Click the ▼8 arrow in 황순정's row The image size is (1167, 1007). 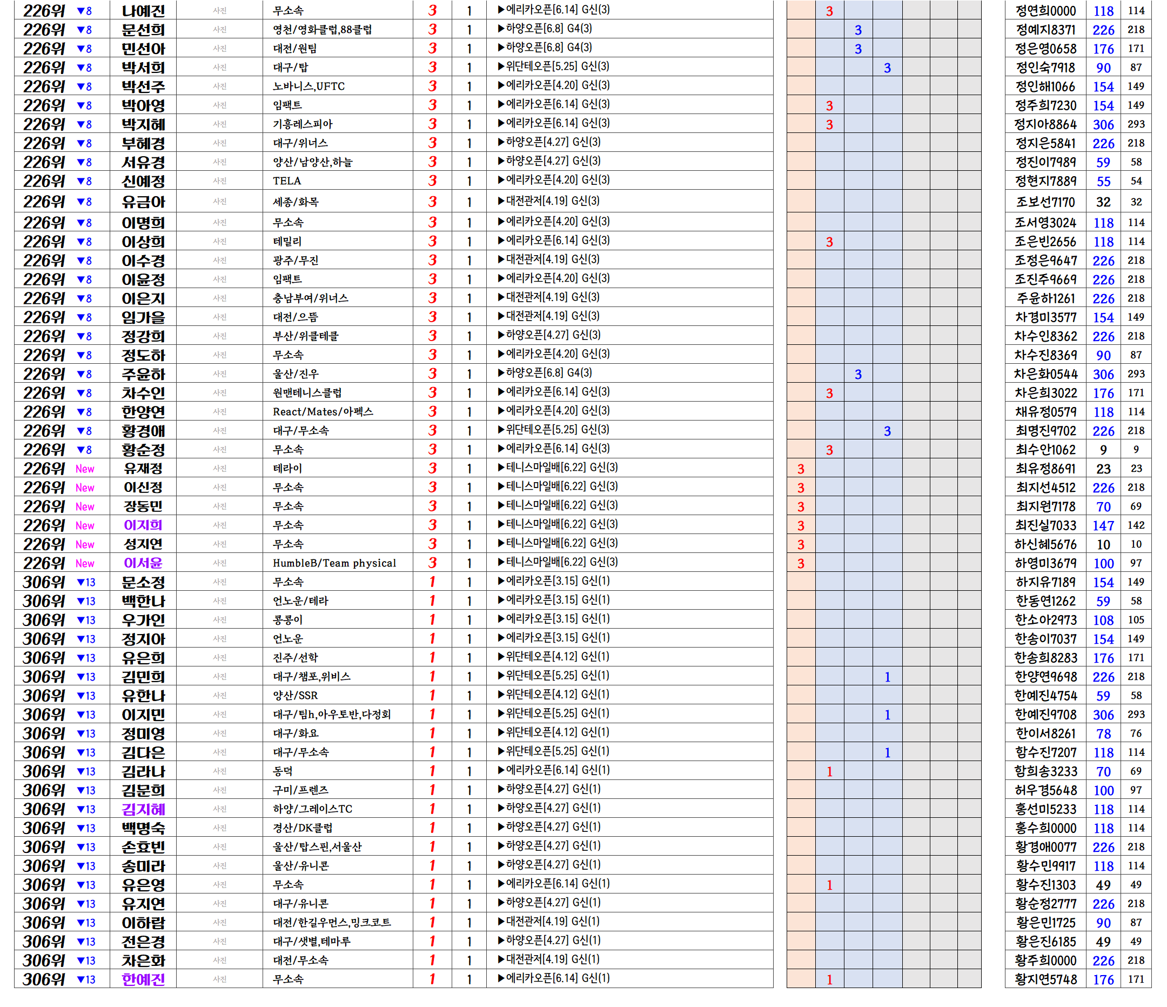84,450
